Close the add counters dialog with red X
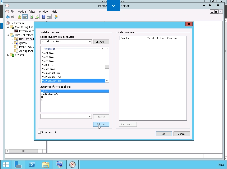227x169 pixels. click(x=189, y=24)
